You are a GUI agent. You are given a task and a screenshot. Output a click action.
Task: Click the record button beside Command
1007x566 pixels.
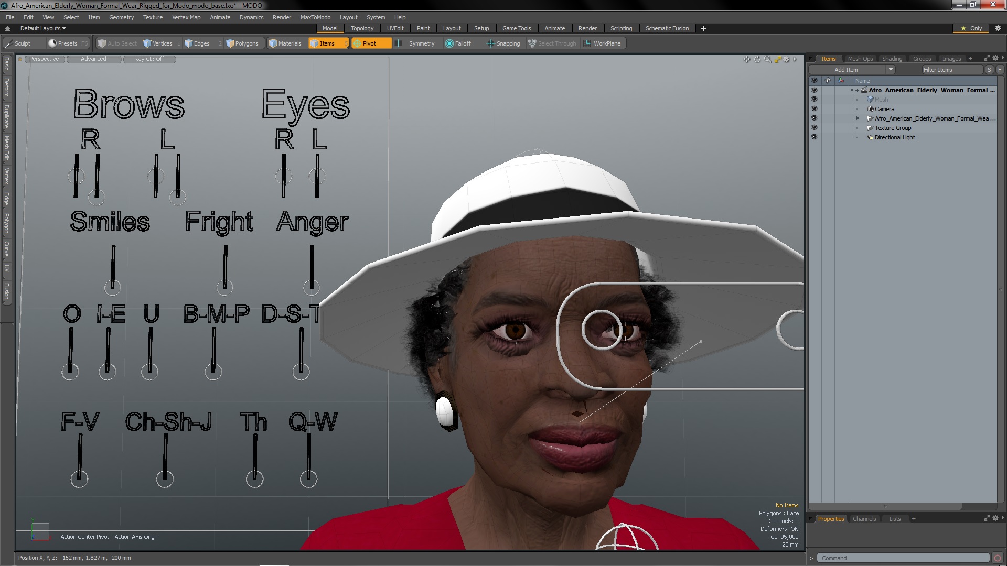998,558
